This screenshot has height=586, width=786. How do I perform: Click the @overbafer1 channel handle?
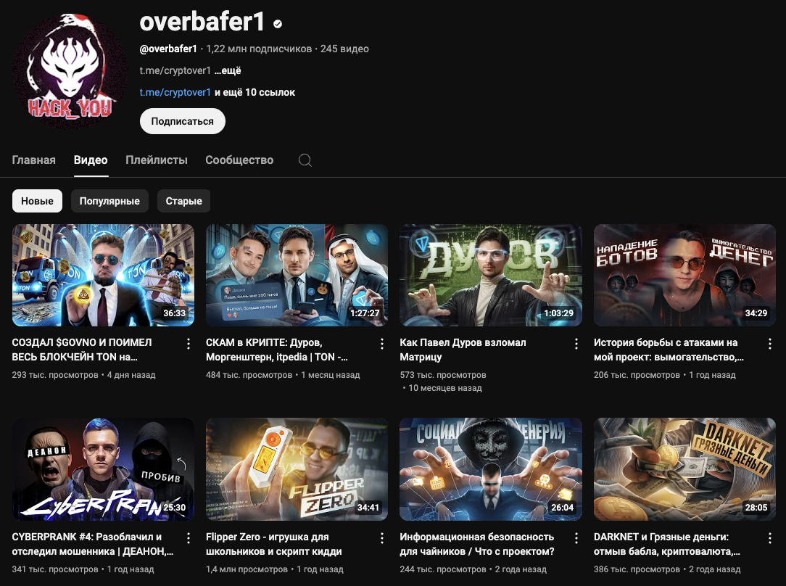pyautogui.click(x=168, y=49)
